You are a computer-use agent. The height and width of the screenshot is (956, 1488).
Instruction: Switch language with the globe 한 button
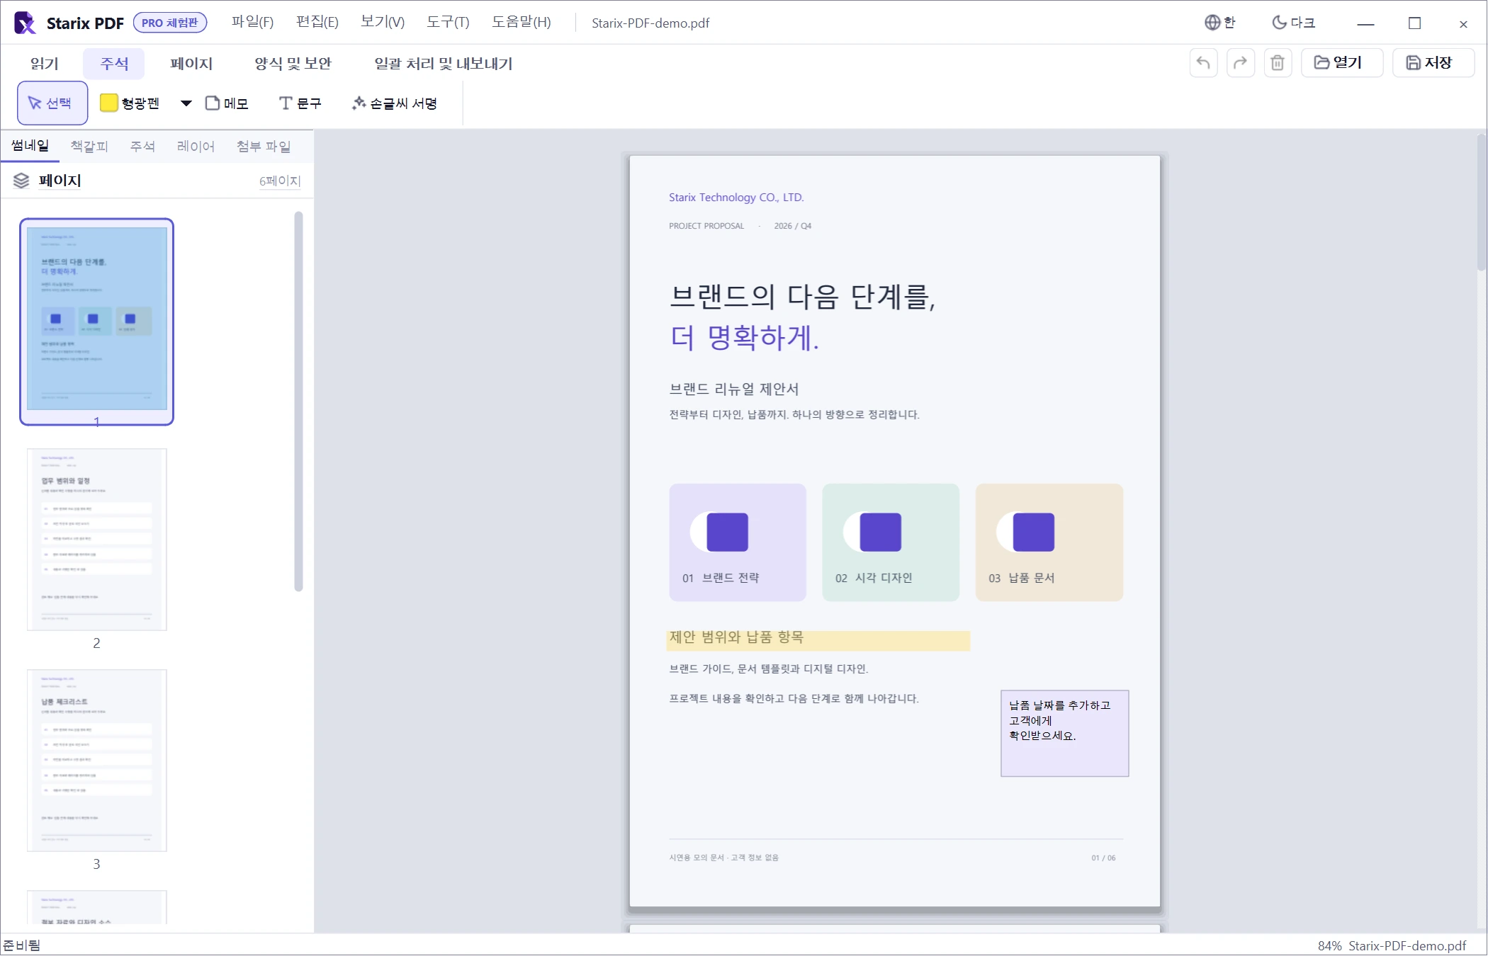[x=1220, y=23]
